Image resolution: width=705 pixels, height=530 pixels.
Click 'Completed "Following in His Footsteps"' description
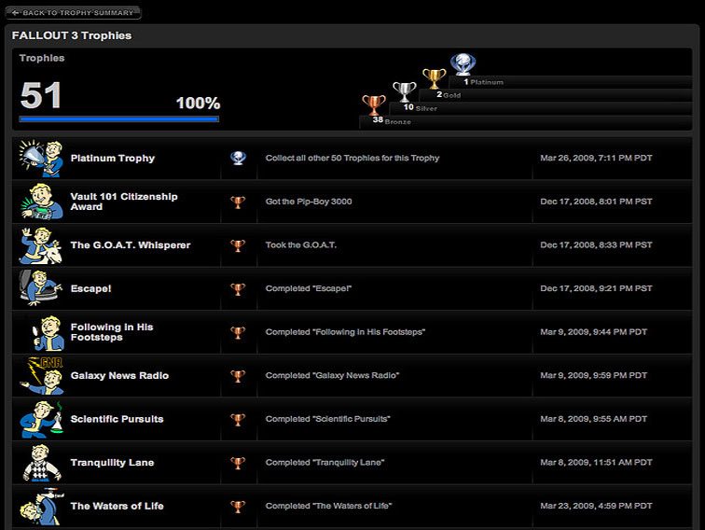[x=345, y=332]
